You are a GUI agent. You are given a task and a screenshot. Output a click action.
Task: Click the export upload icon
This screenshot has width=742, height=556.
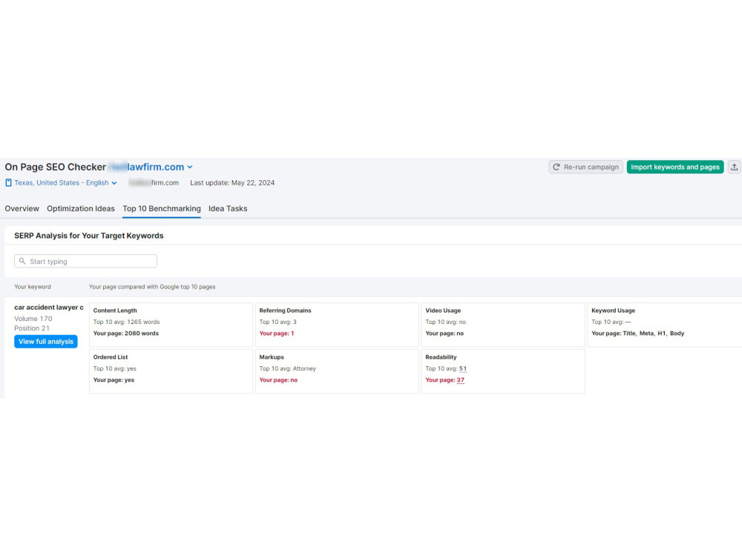coord(734,167)
